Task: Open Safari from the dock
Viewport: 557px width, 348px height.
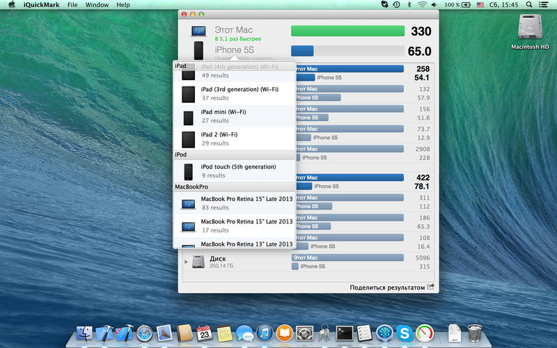Action: (x=144, y=334)
